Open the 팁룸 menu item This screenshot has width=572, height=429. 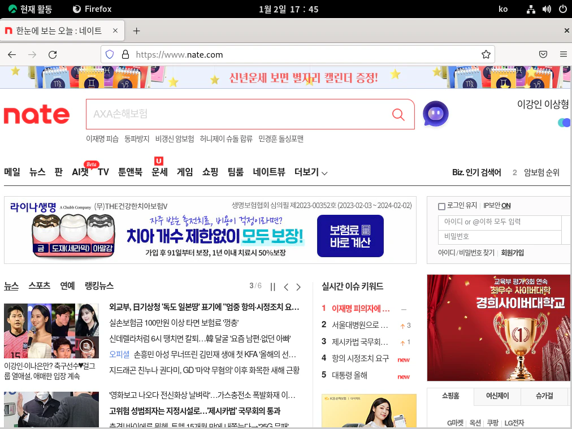(235, 172)
